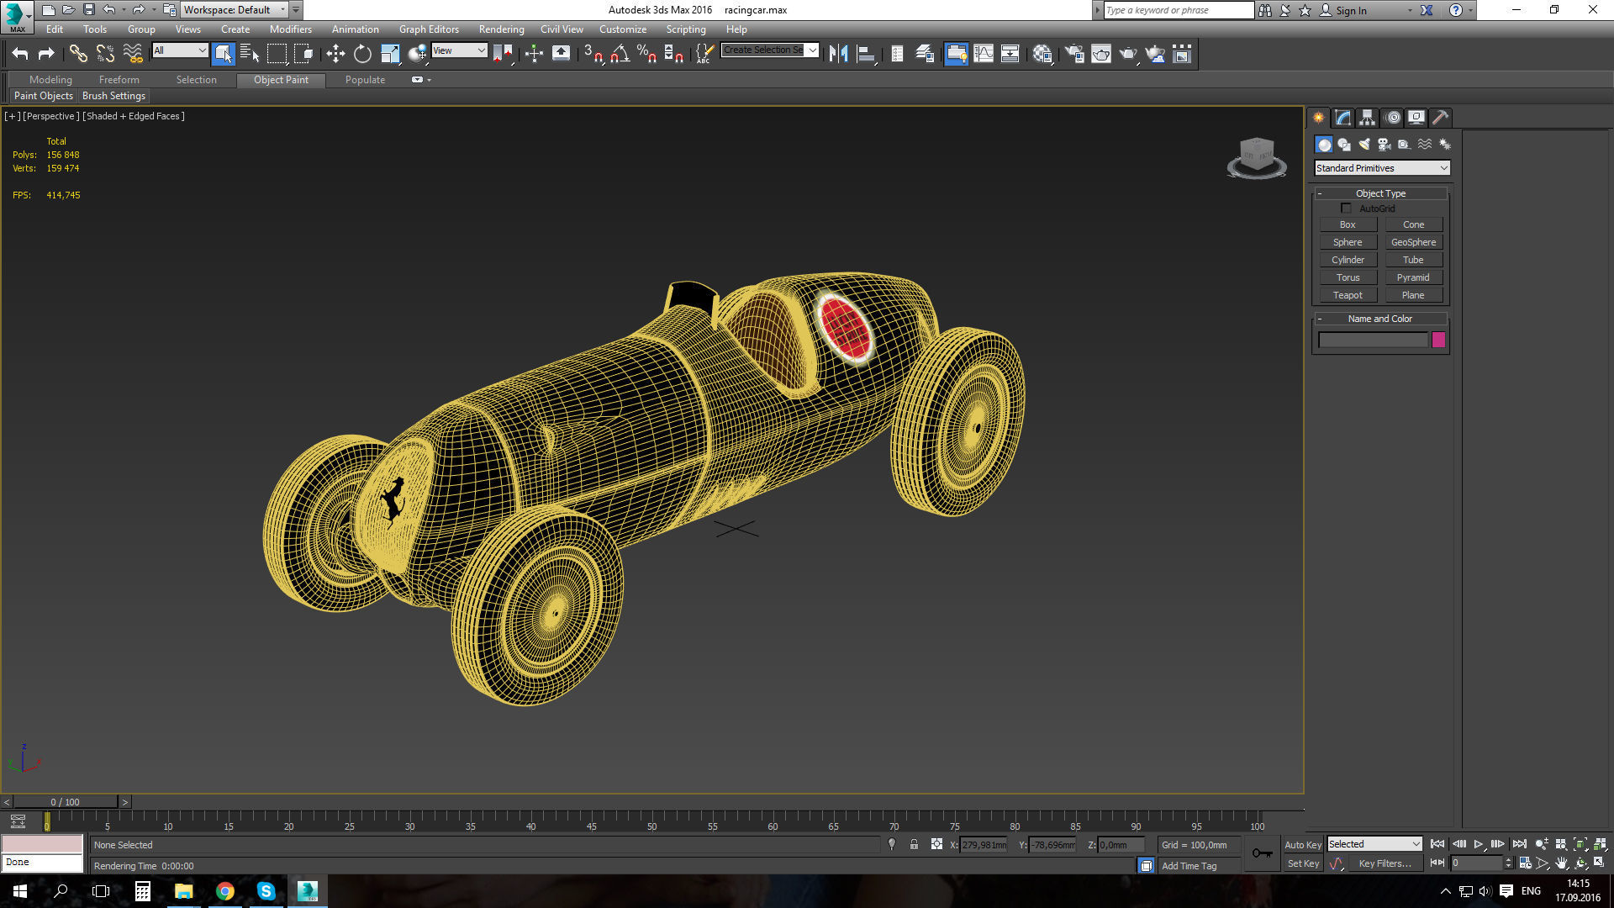
Task: Activate the Select and Rotate tool
Action: click(362, 54)
